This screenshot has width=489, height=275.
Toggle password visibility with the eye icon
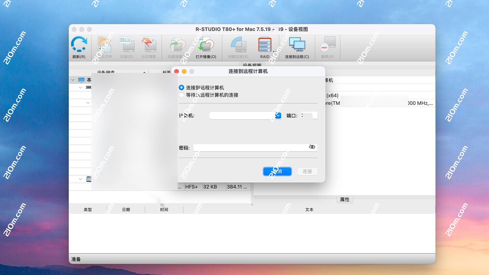click(x=312, y=147)
